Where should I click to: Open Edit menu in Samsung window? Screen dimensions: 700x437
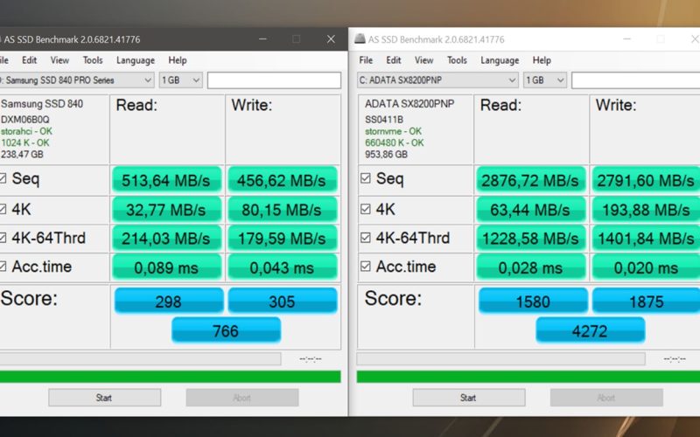click(x=30, y=60)
